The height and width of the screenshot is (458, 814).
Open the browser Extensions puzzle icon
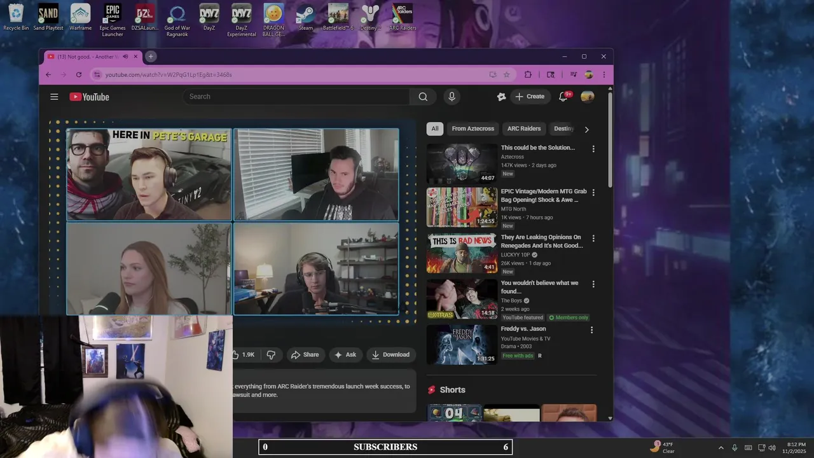528,74
